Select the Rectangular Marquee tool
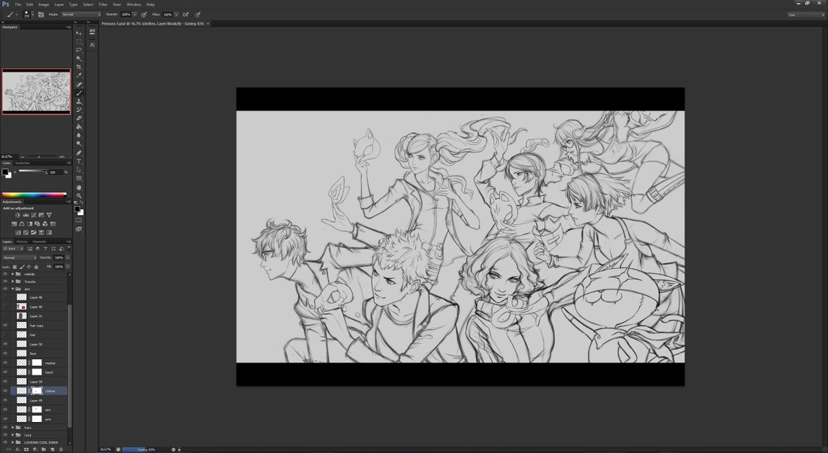Image resolution: width=828 pixels, height=453 pixels. [x=79, y=41]
